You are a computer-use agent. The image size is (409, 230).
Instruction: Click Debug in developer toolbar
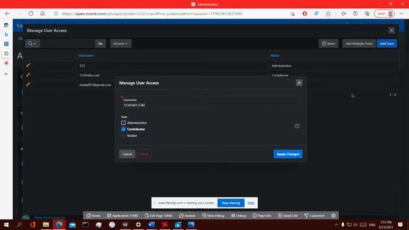238,216
